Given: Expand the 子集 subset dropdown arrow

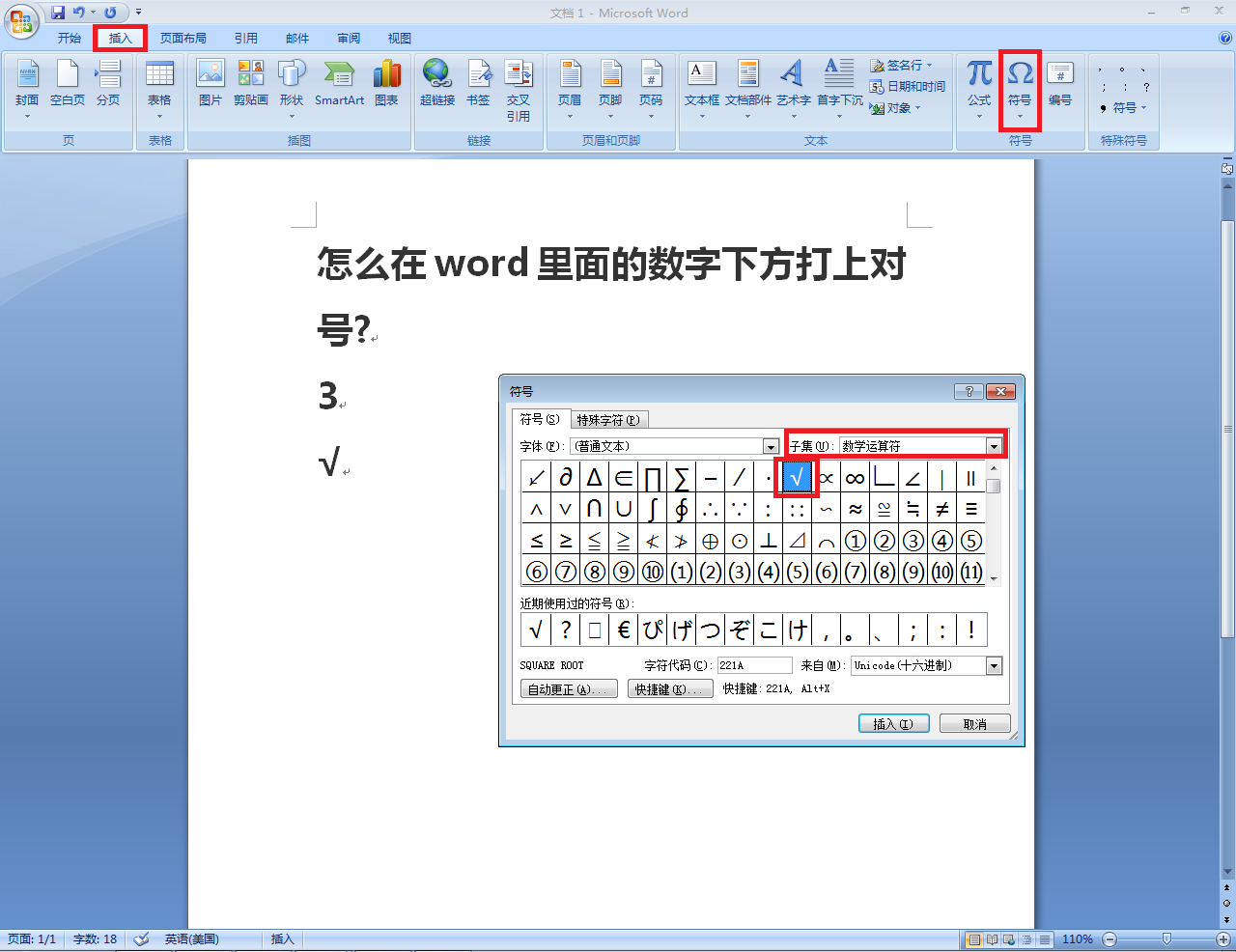Looking at the screenshot, I should (x=994, y=446).
